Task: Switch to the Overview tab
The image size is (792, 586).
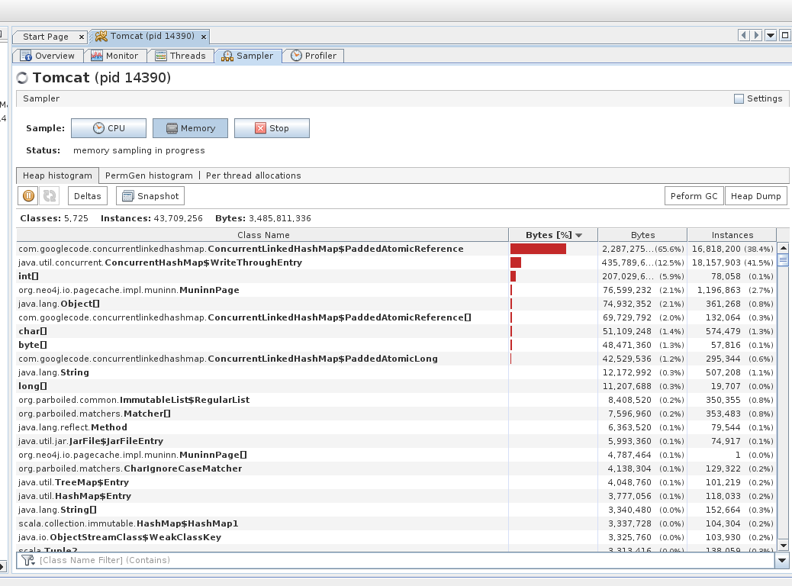Action: click(x=47, y=56)
